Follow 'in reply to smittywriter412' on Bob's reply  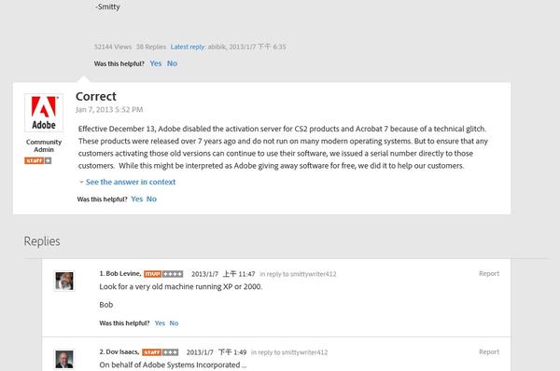pyautogui.click(x=298, y=274)
